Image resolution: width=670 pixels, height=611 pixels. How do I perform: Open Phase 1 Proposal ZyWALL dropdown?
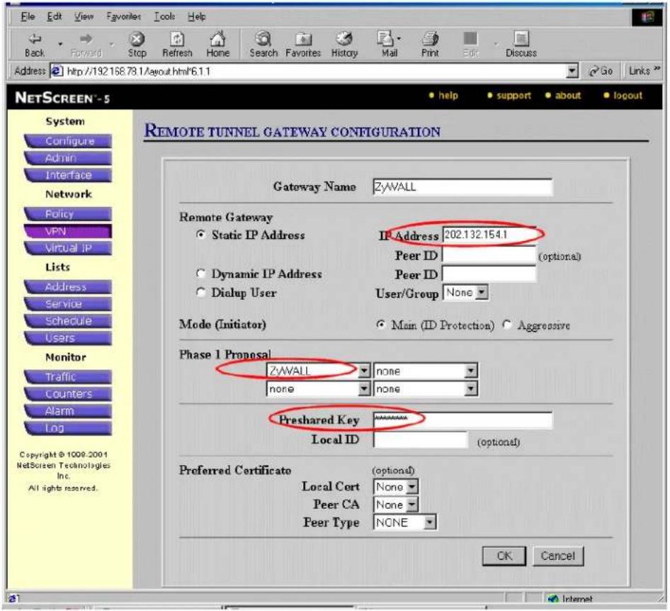[363, 371]
